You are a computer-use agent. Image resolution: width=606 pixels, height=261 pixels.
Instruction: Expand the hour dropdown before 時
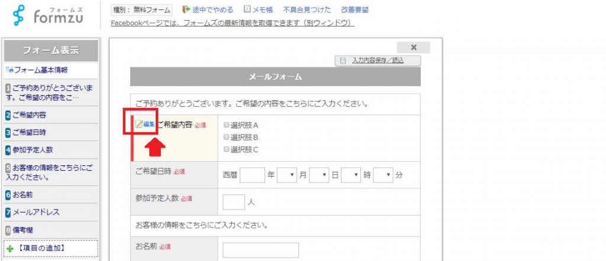pyautogui.click(x=350, y=175)
